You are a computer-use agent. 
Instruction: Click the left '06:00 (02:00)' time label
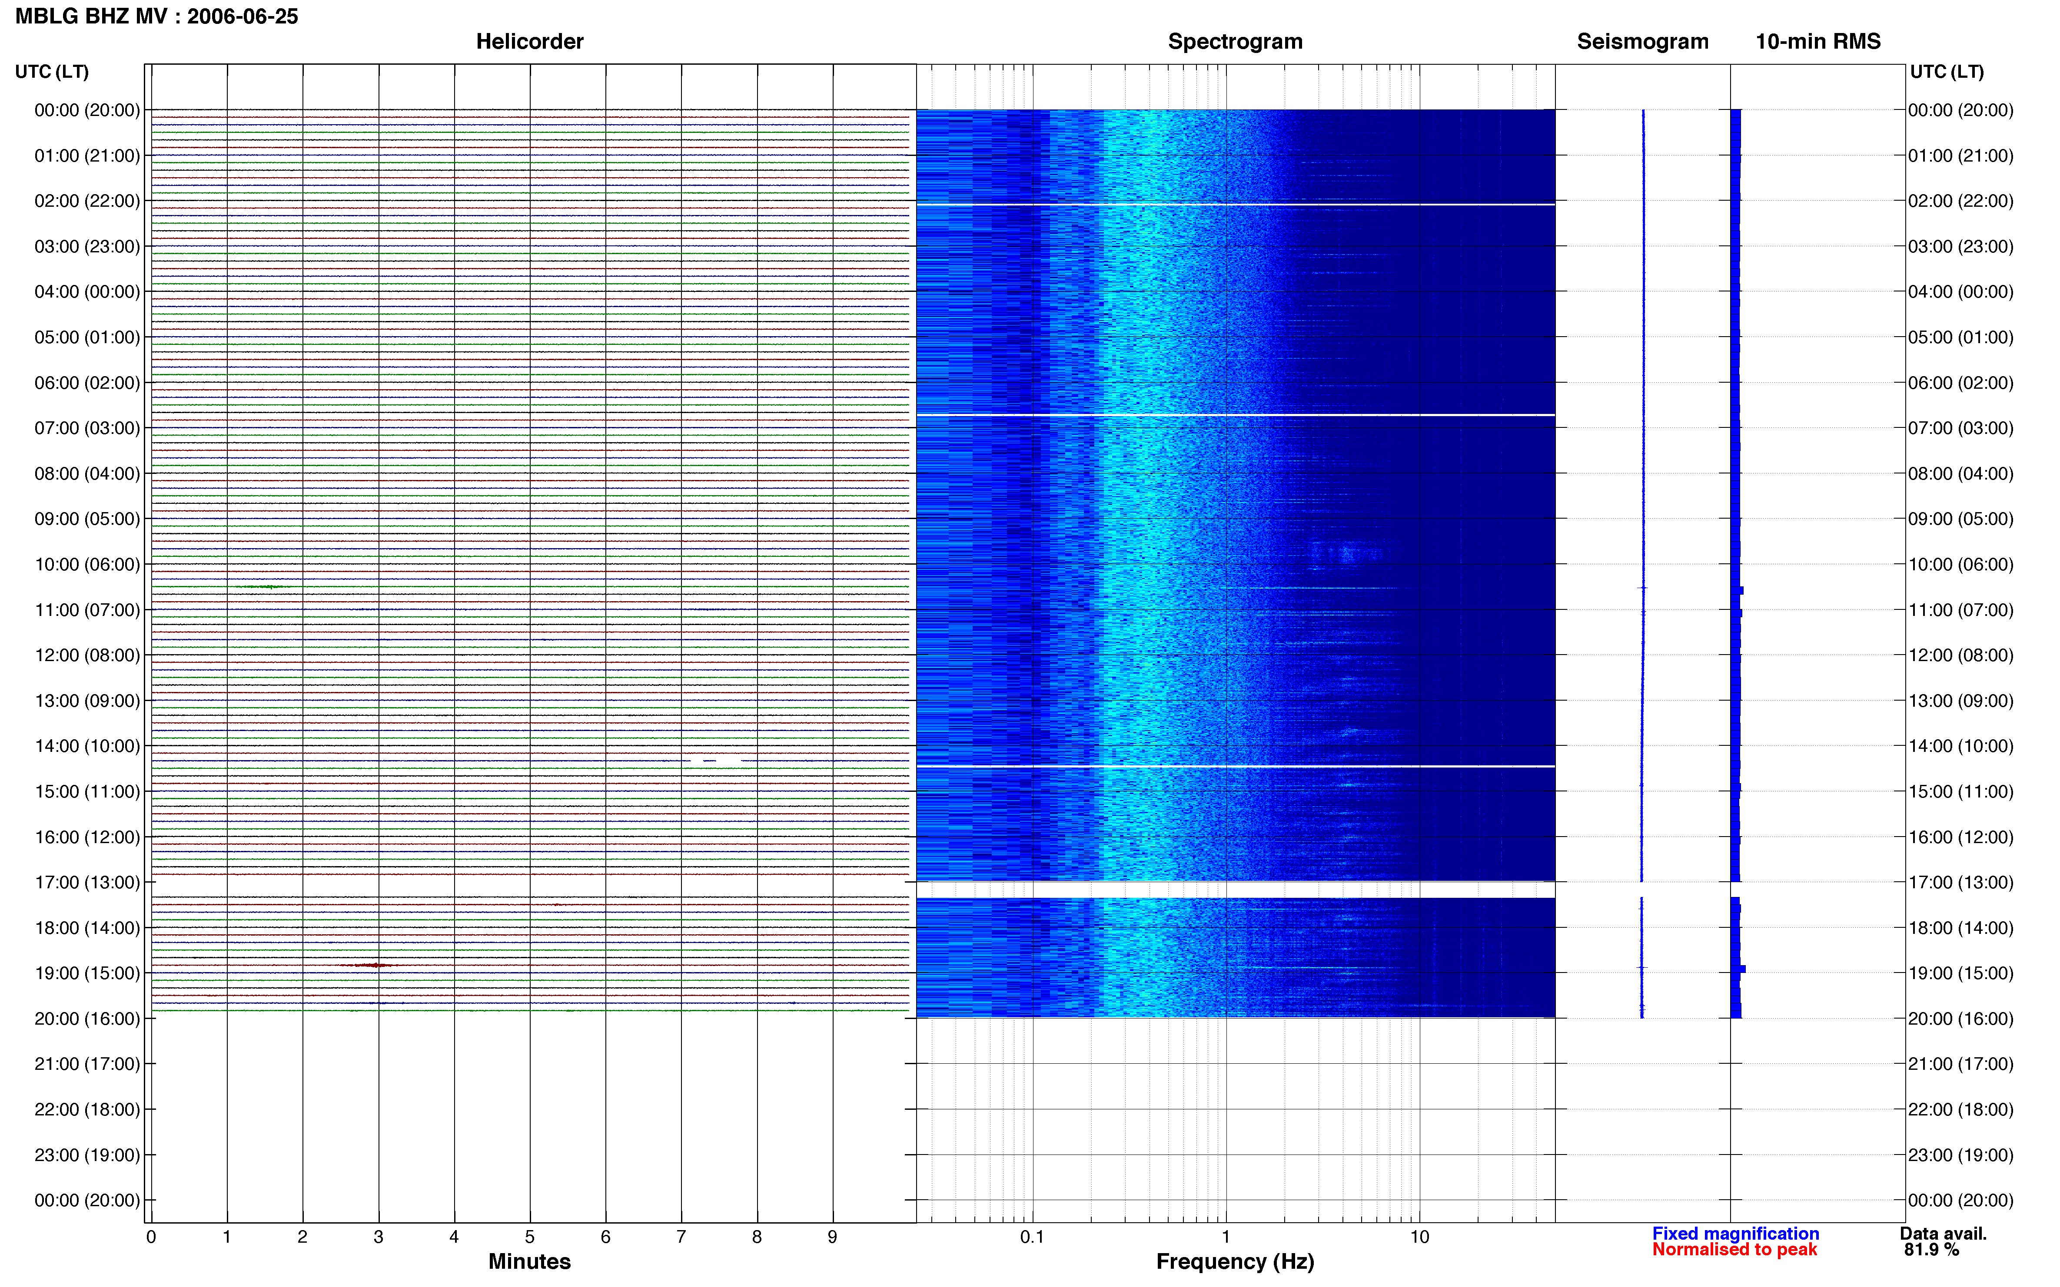[87, 383]
